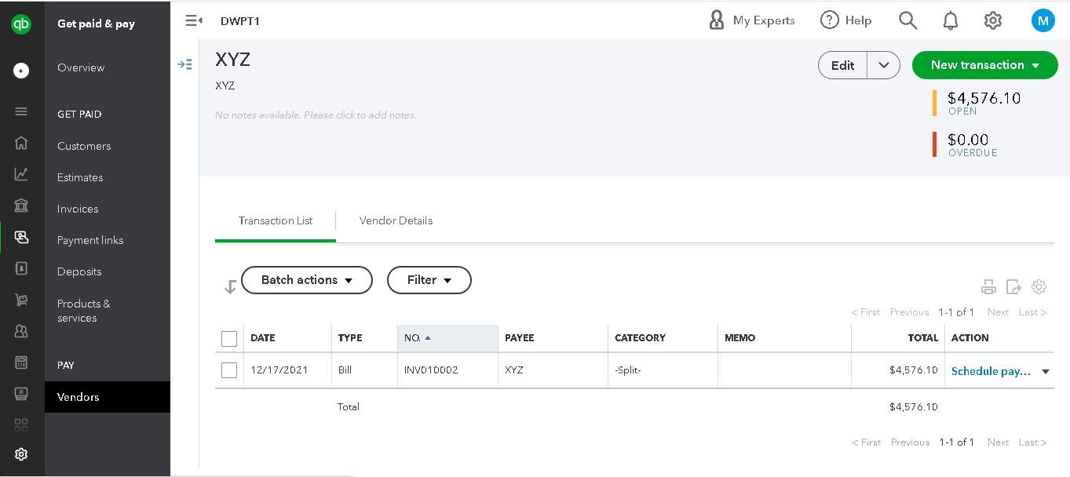Select all transactions header checkbox
1070x477 pixels.
(x=229, y=338)
